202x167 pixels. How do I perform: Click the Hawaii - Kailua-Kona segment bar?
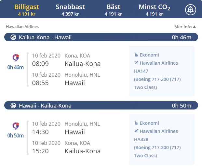[101, 105]
